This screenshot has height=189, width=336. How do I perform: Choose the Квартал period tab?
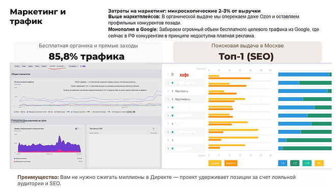(44, 66)
